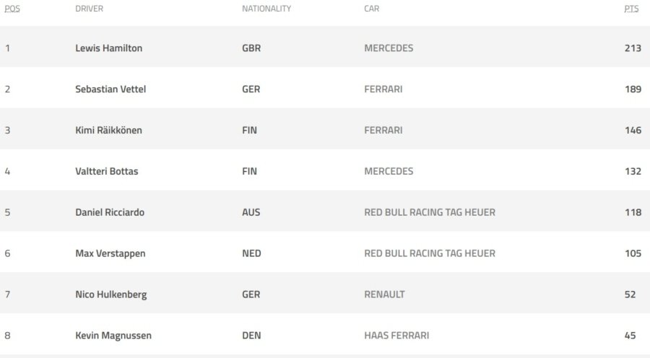The width and height of the screenshot is (650, 358).
Task: Click Daniel Ricciardo's name
Action: (110, 212)
